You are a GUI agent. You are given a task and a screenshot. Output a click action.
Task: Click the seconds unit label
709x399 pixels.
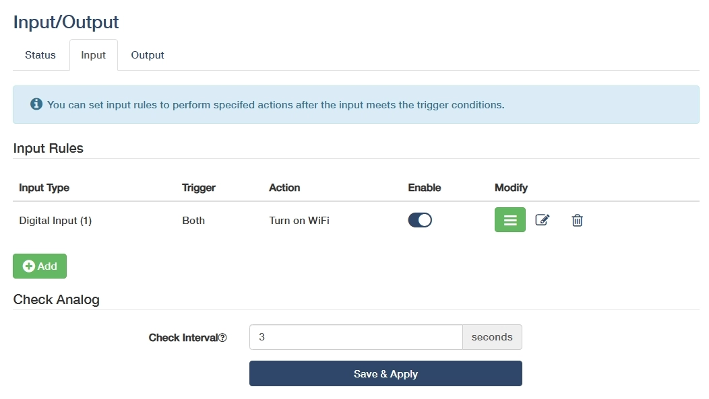click(492, 337)
